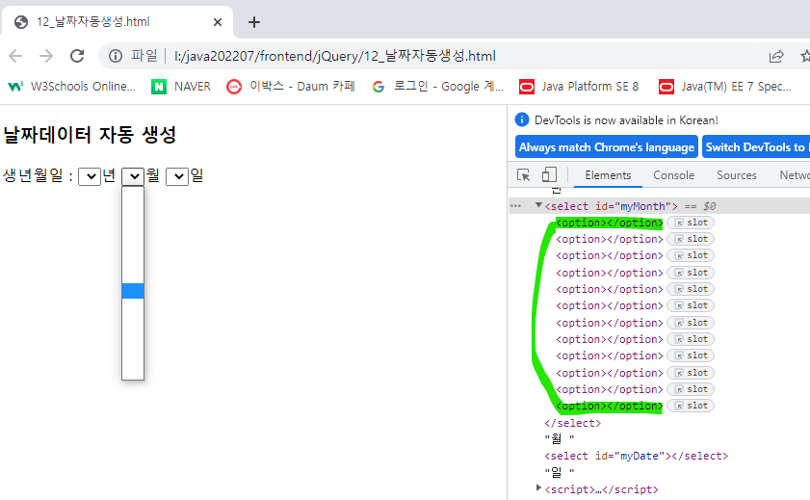Open W3Schools Online bookmark
810x500 pixels.
[71, 87]
